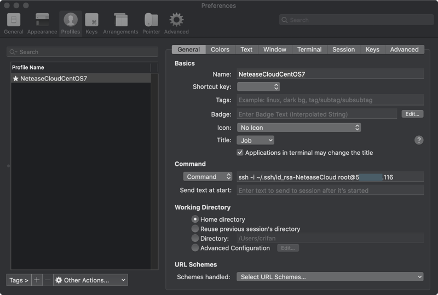Toggle applications may change the title checkbox
The height and width of the screenshot is (295, 438).
(240, 153)
